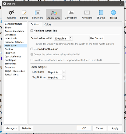This screenshot has width=126, height=134.
Task: Open the General options gear icon
Action: (11, 13)
